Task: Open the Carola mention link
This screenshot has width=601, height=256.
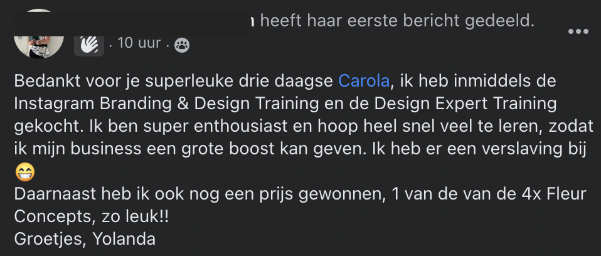Action: 364,81
